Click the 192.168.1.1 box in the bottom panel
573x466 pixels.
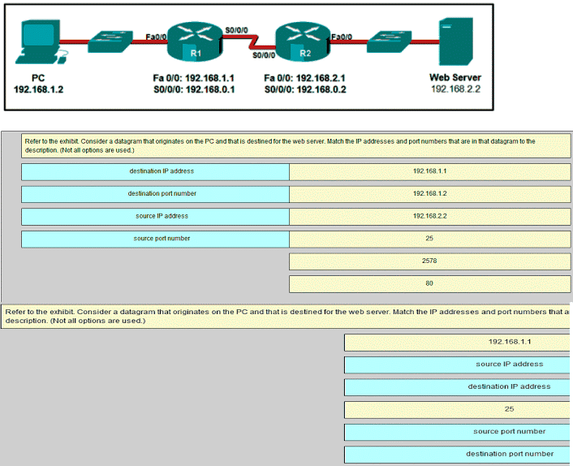(x=457, y=343)
